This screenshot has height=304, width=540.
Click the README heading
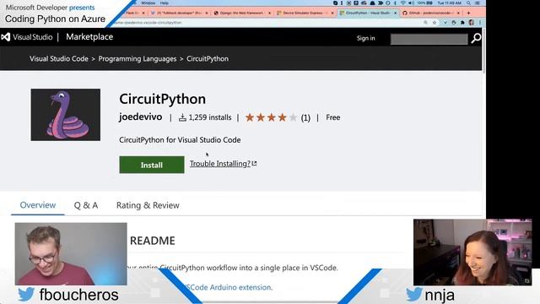click(153, 241)
